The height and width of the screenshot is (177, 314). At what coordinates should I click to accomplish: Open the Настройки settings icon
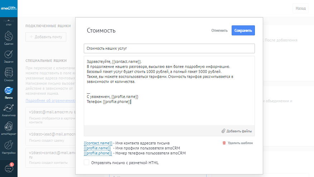point(9,146)
